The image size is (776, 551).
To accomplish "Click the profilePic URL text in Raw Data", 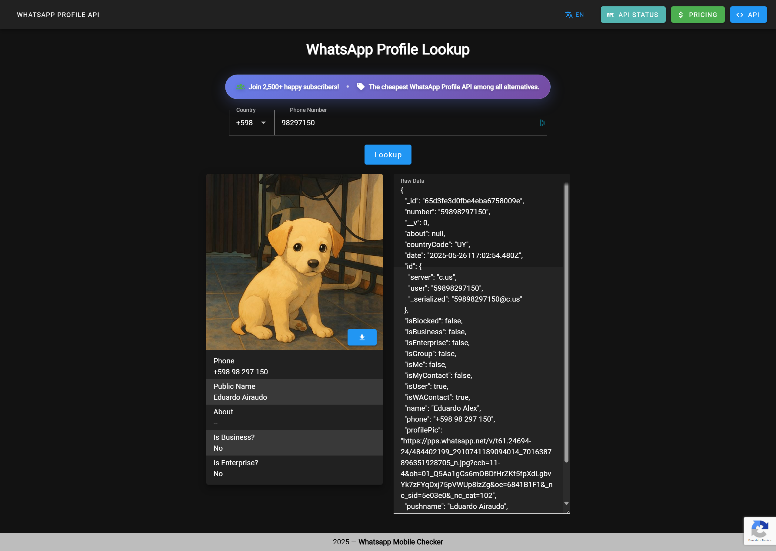I will (477, 468).
